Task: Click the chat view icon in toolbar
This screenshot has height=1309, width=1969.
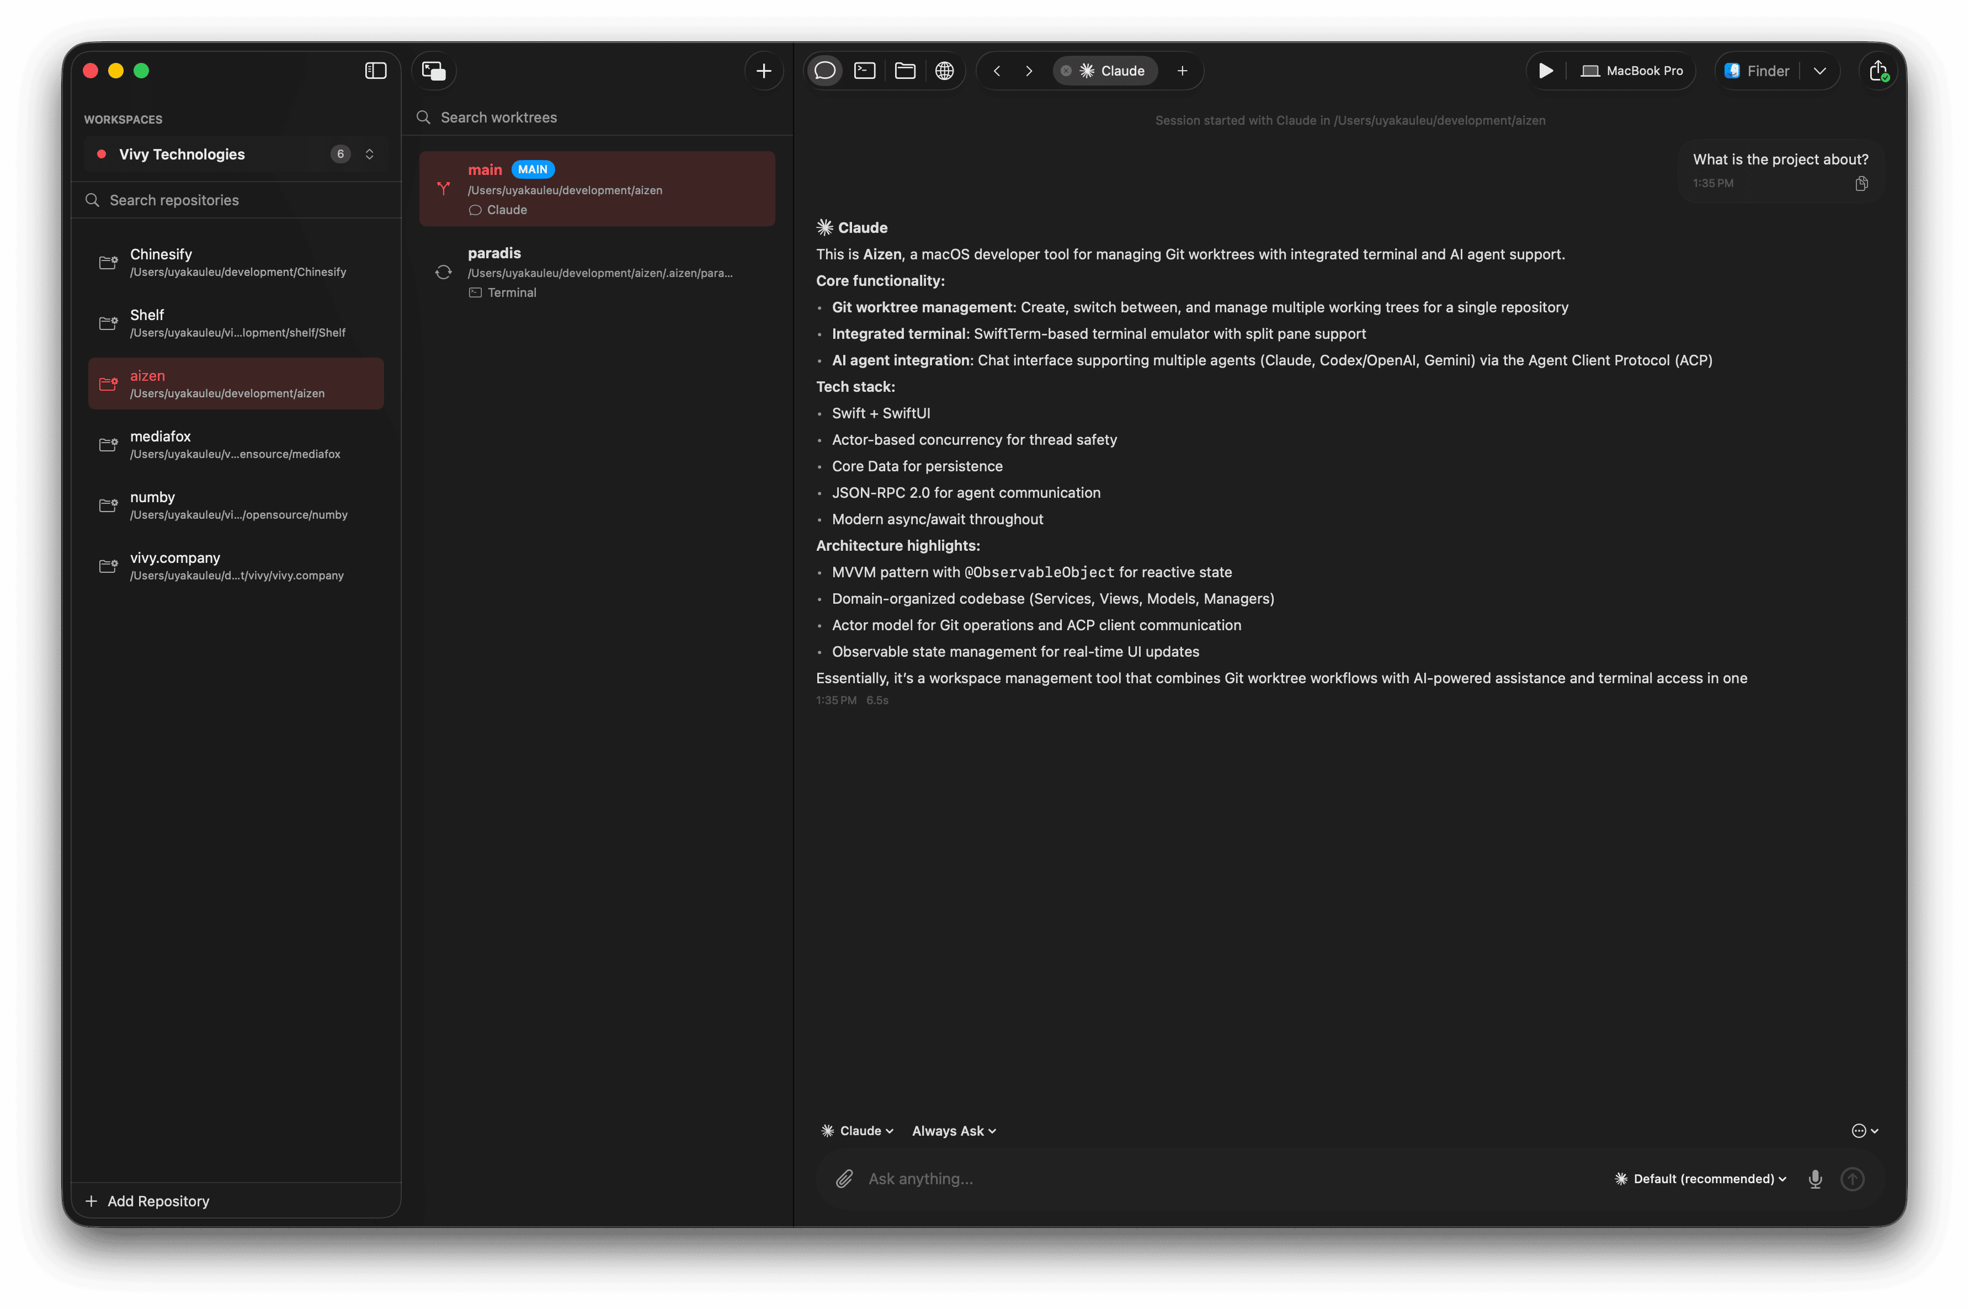Action: tap(824, 71)
